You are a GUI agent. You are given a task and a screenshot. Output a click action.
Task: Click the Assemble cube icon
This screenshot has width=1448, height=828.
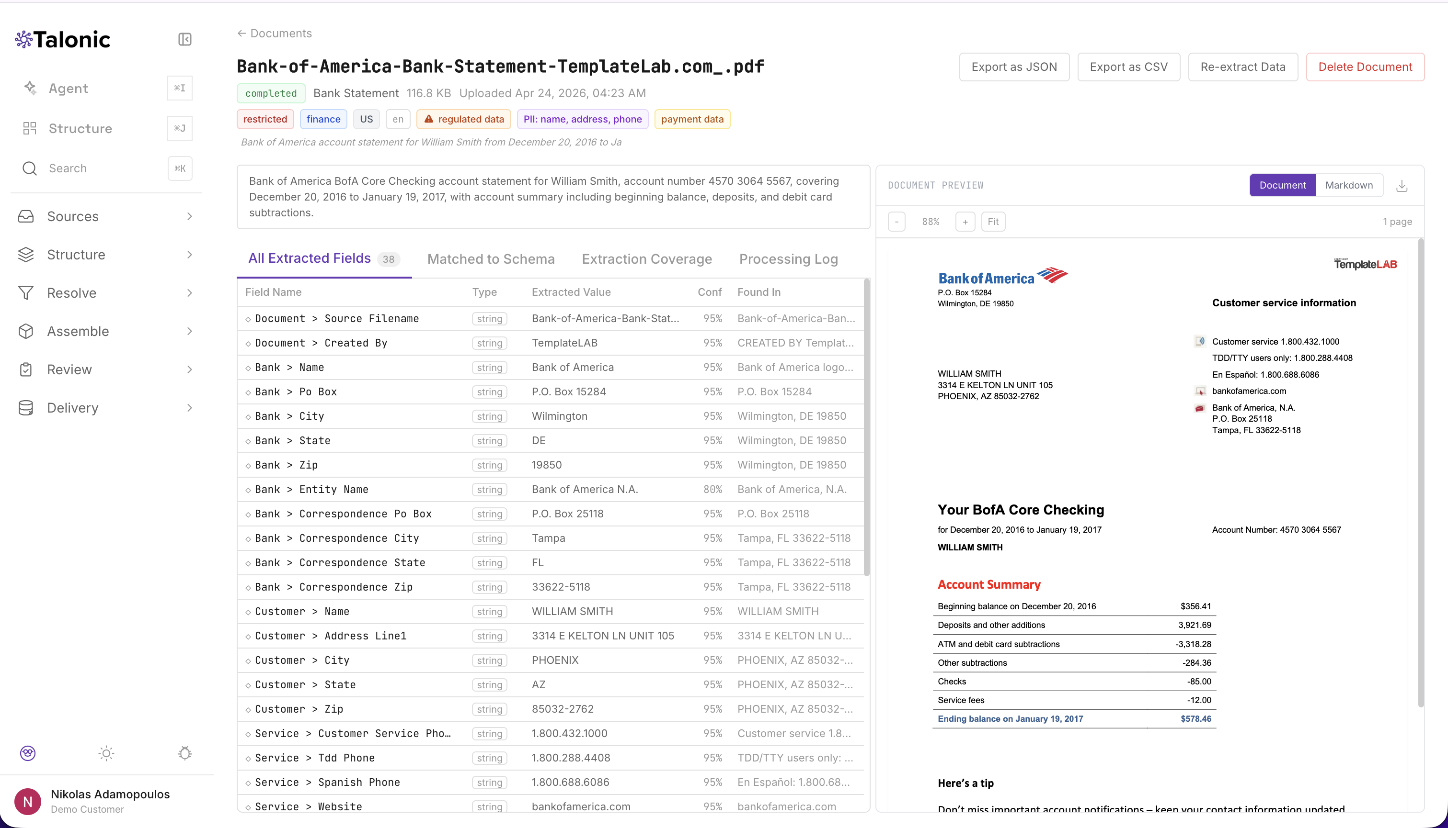pos(25,331)
